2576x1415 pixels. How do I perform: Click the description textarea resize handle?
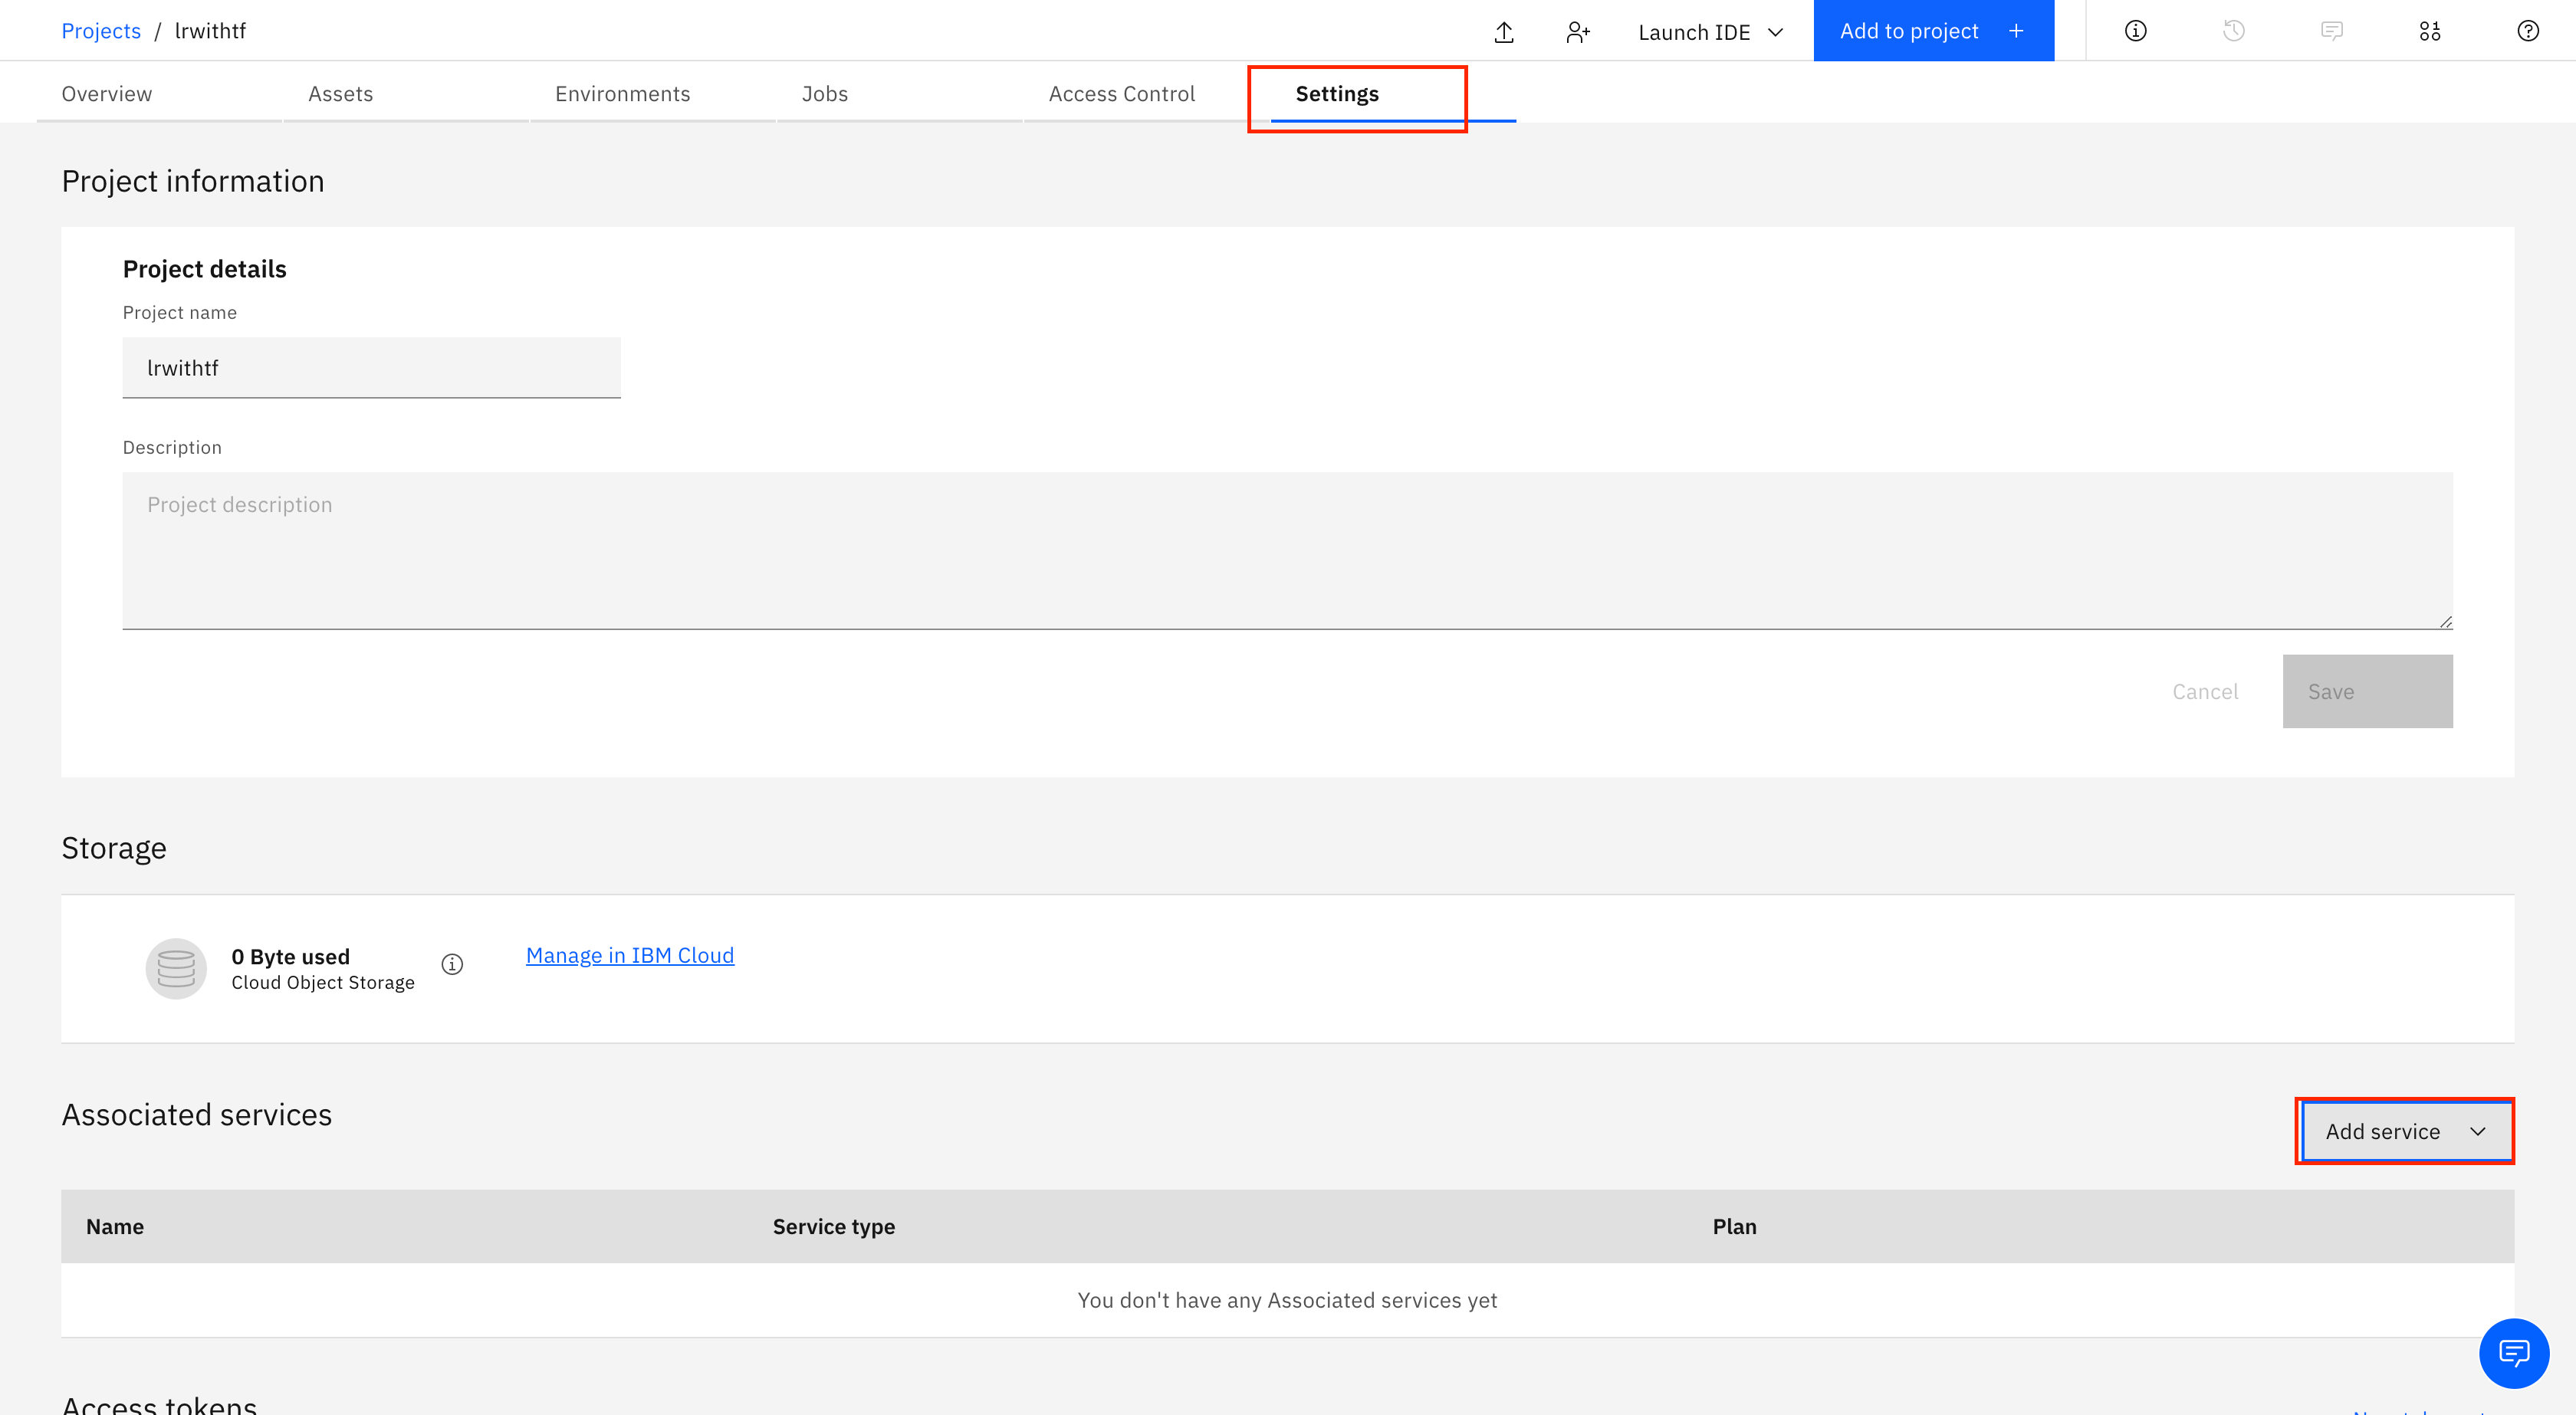(2445, 622)
